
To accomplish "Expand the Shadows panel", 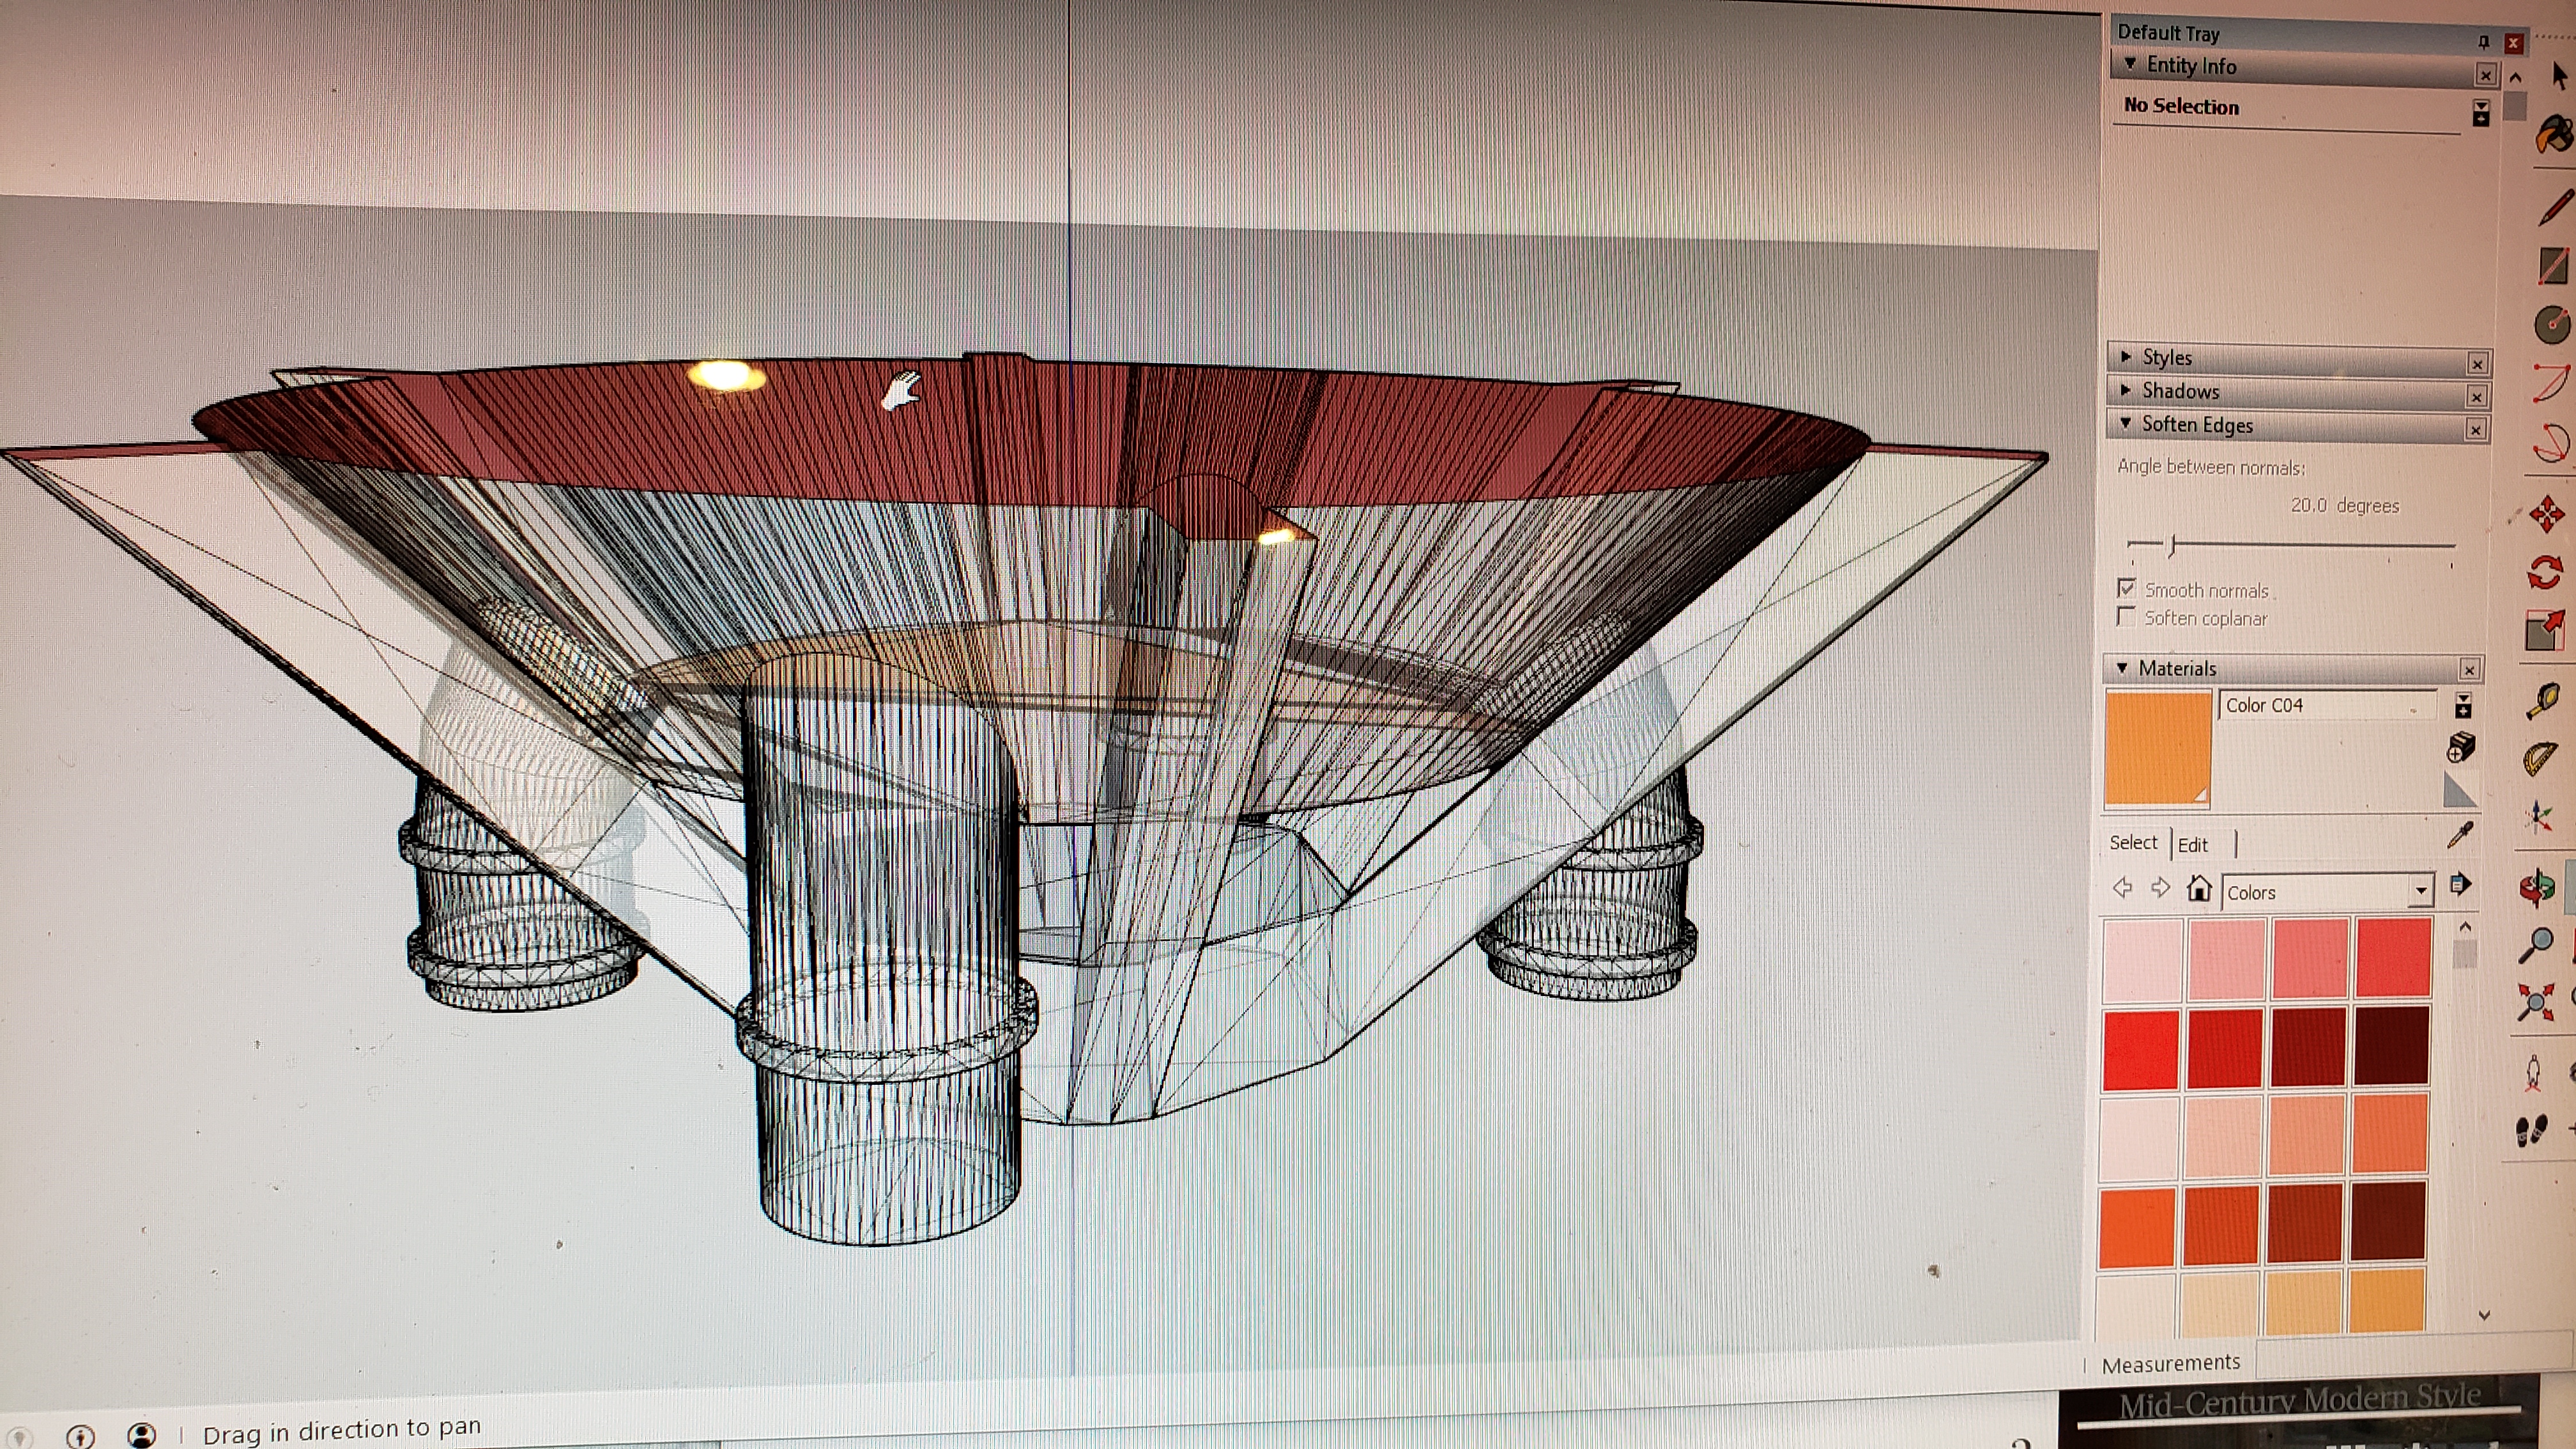I will click(x=2127, y=390).
